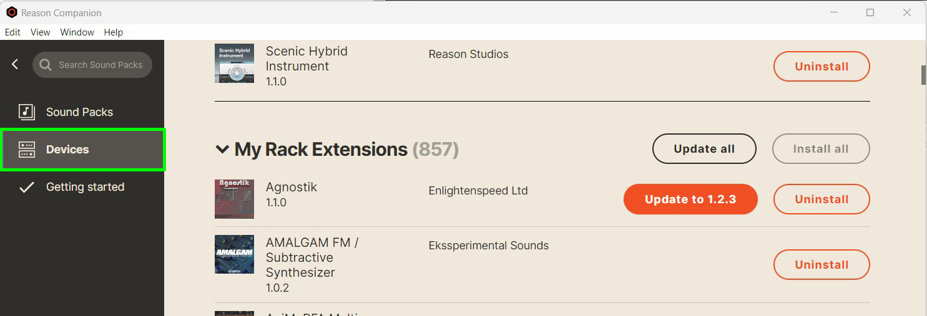Click the Sound Packs music note icon

tap(26, 112)
